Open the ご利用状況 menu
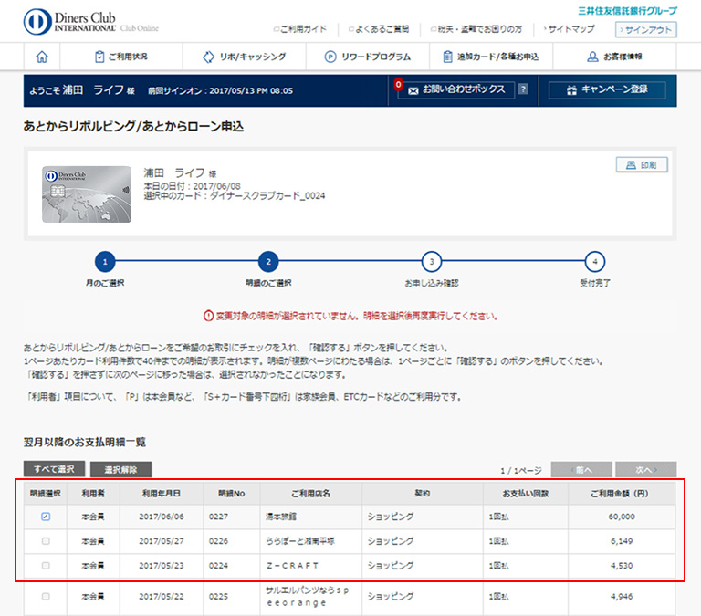Image resolution: width=701 pixels, height=616 pixels. point(120,57)
